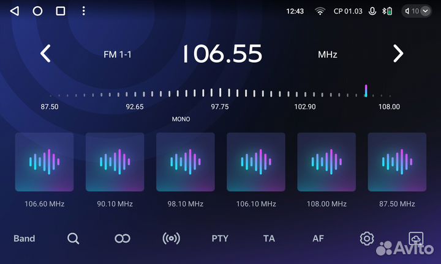
Task: Toggle PTY program type
Action: click(x=220, y=238)
